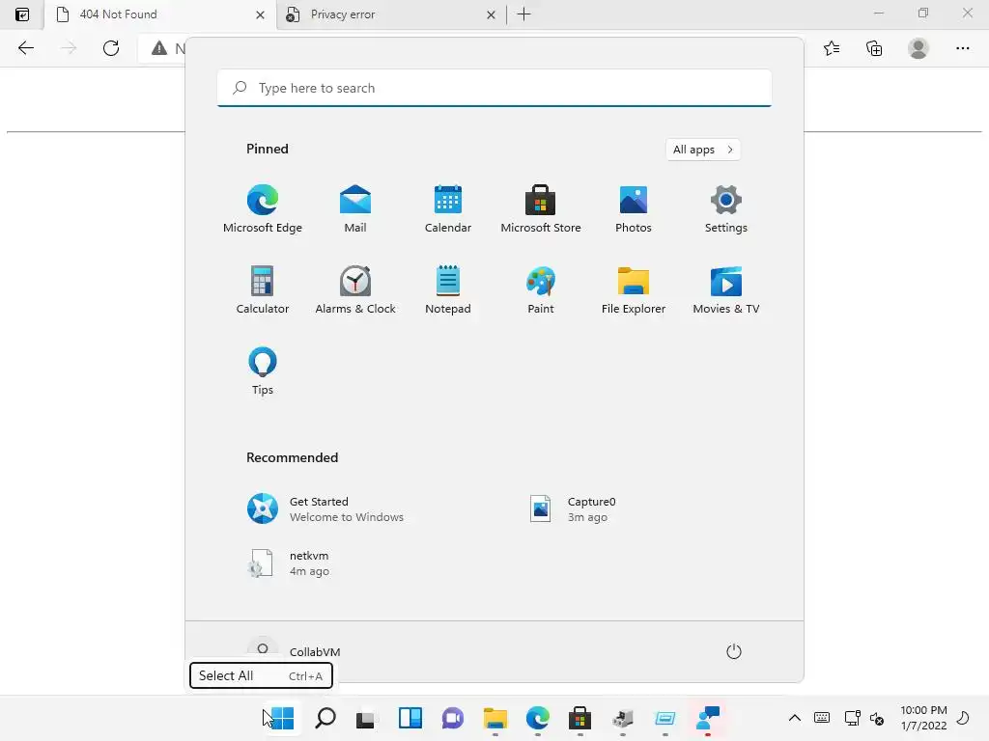Image resolution: width=989 pixels, height=741 pixels.
Task: Click the power button in Start menu
Action: coord(734,651)
